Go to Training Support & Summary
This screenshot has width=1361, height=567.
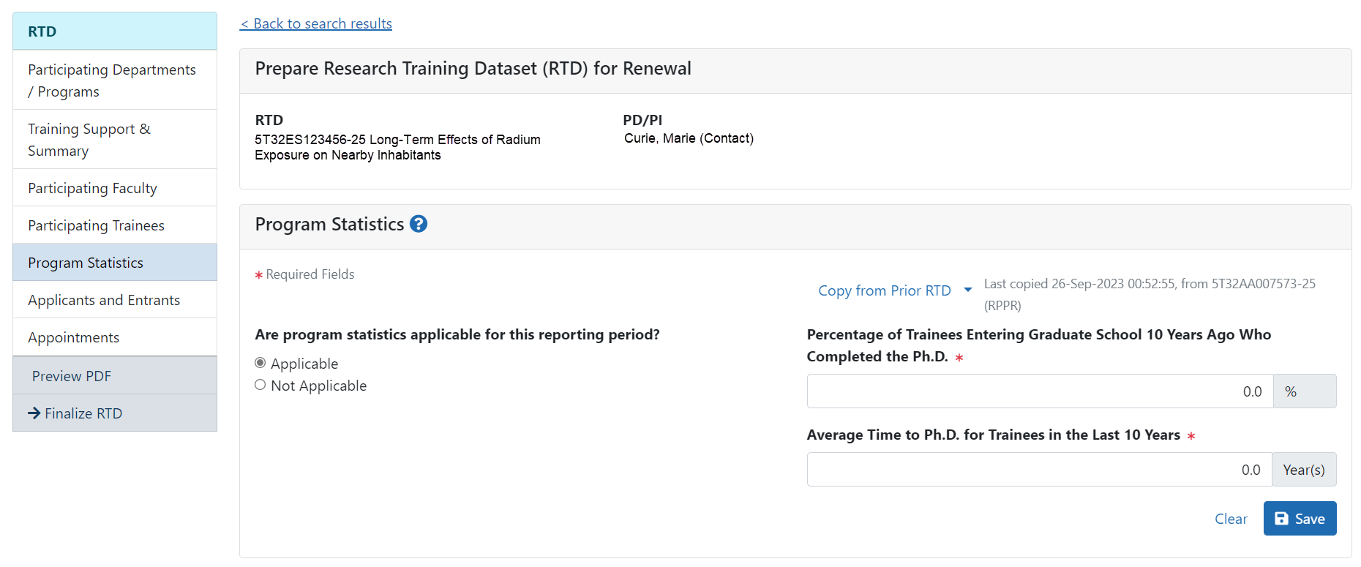click(89, 140)
